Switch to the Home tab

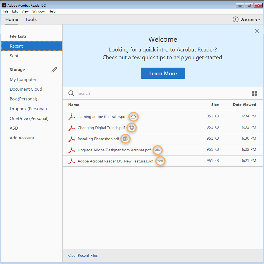(x=12, y=19)
